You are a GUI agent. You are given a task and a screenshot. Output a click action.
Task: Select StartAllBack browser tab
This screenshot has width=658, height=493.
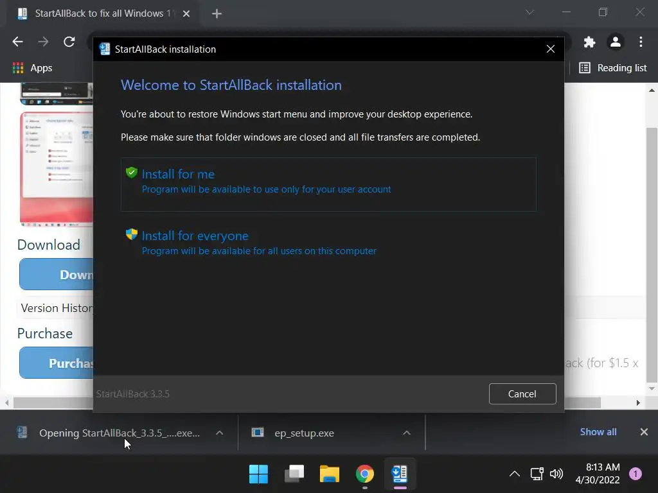102,13
